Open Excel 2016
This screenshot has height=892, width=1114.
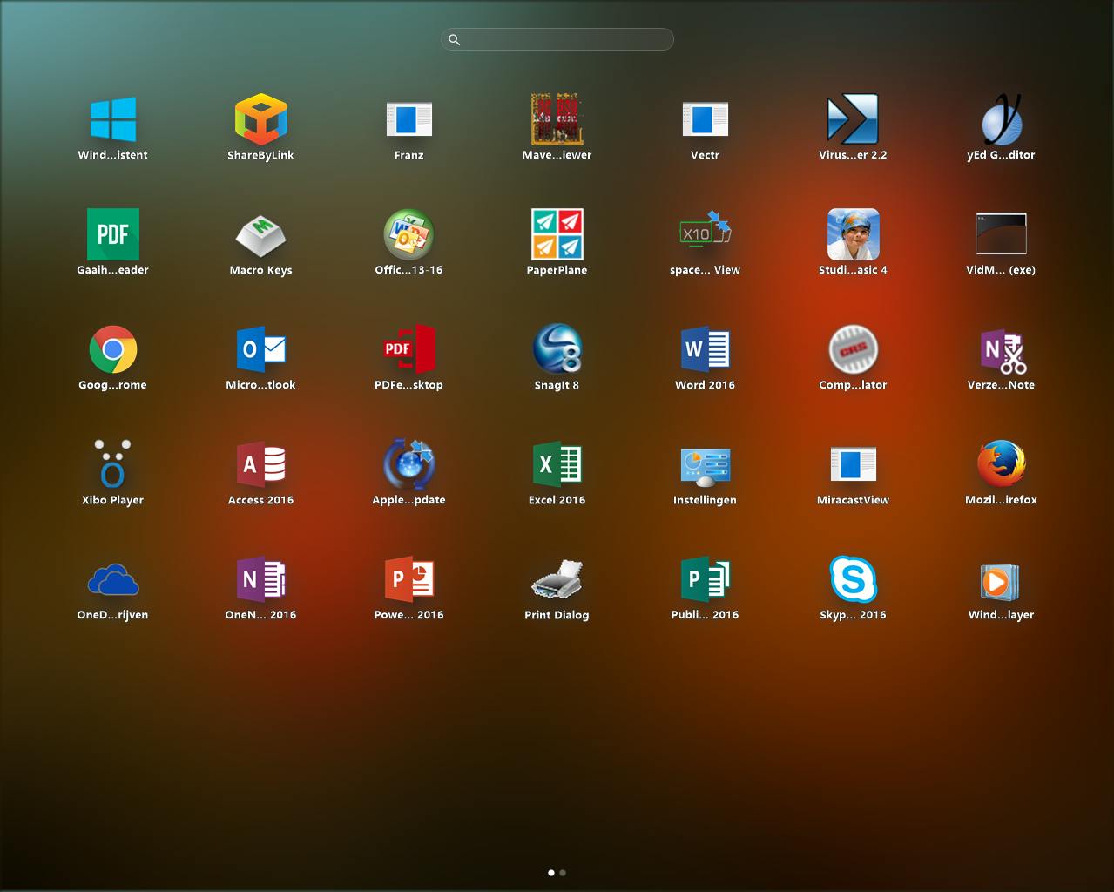[x=557, y=463]
